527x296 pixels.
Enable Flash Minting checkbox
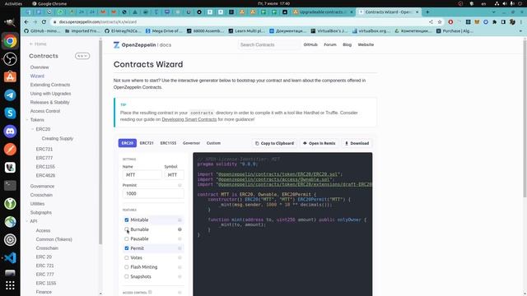(127, 267)
